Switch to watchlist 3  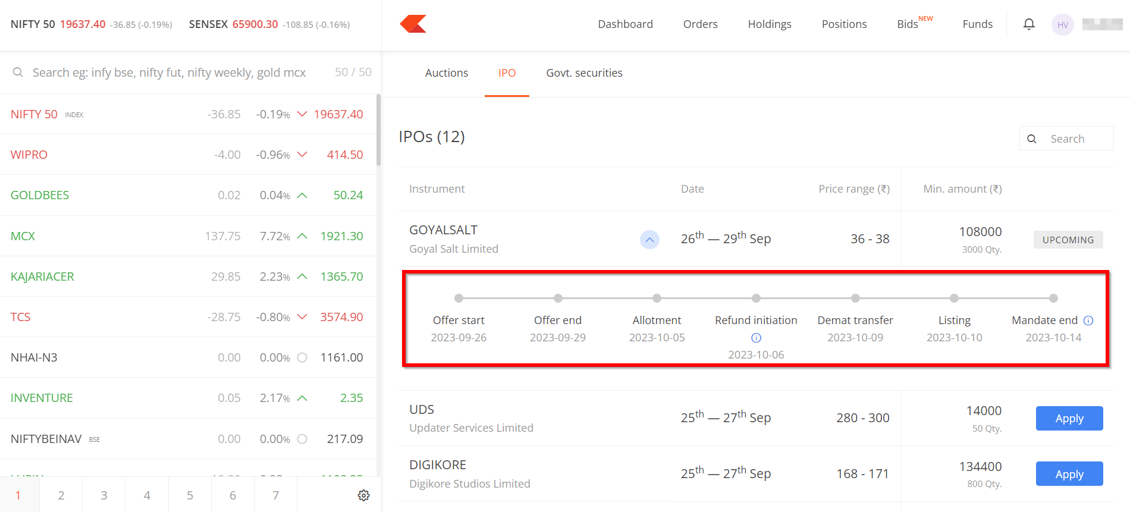(104, 495)
